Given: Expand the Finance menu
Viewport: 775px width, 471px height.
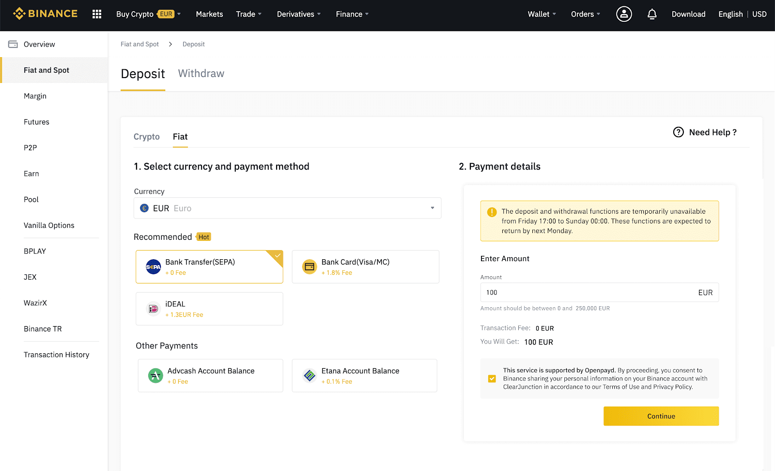Looking at the screenshot, I should 352,14.
